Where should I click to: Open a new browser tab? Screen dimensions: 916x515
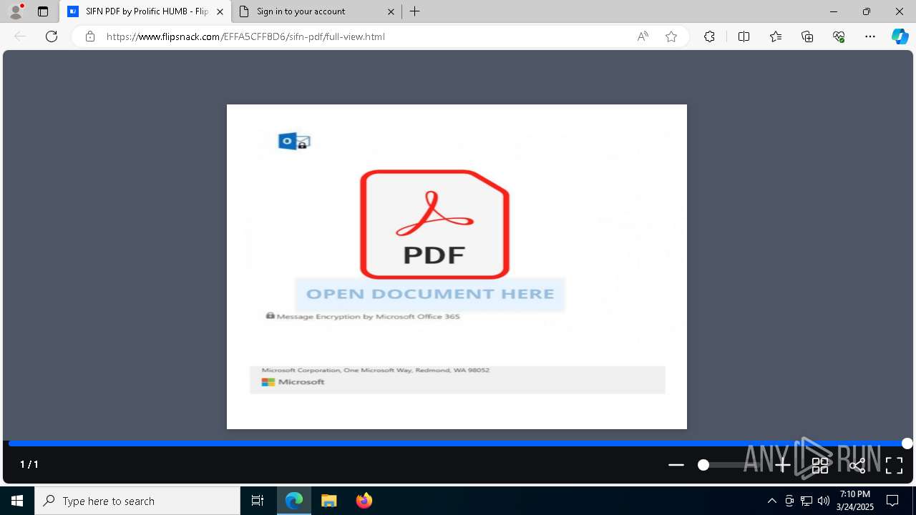click(414, 11)
